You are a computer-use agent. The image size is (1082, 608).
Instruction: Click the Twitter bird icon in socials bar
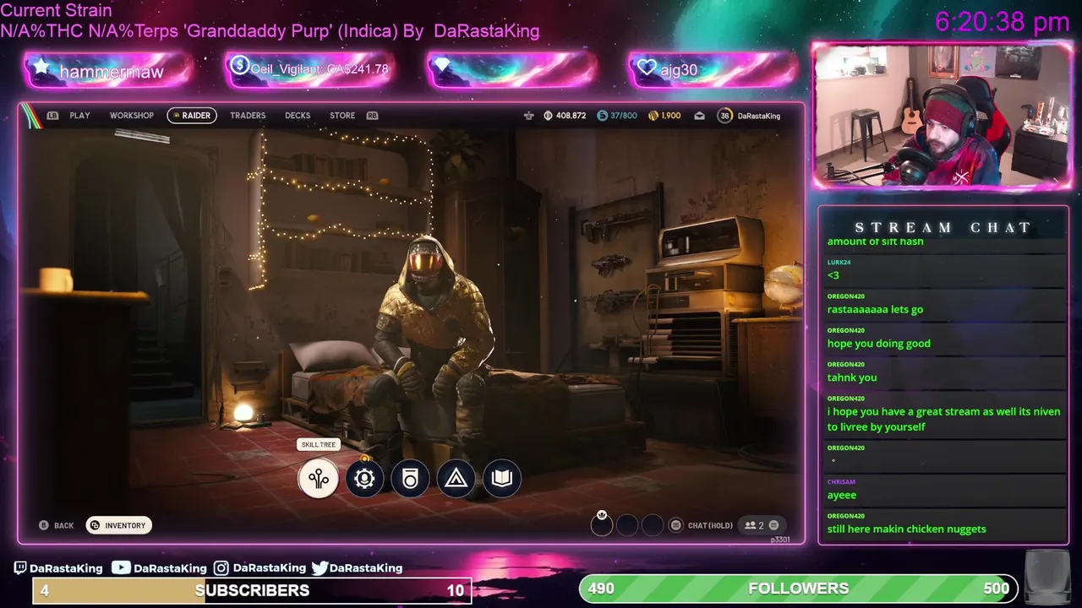point(320,568)
